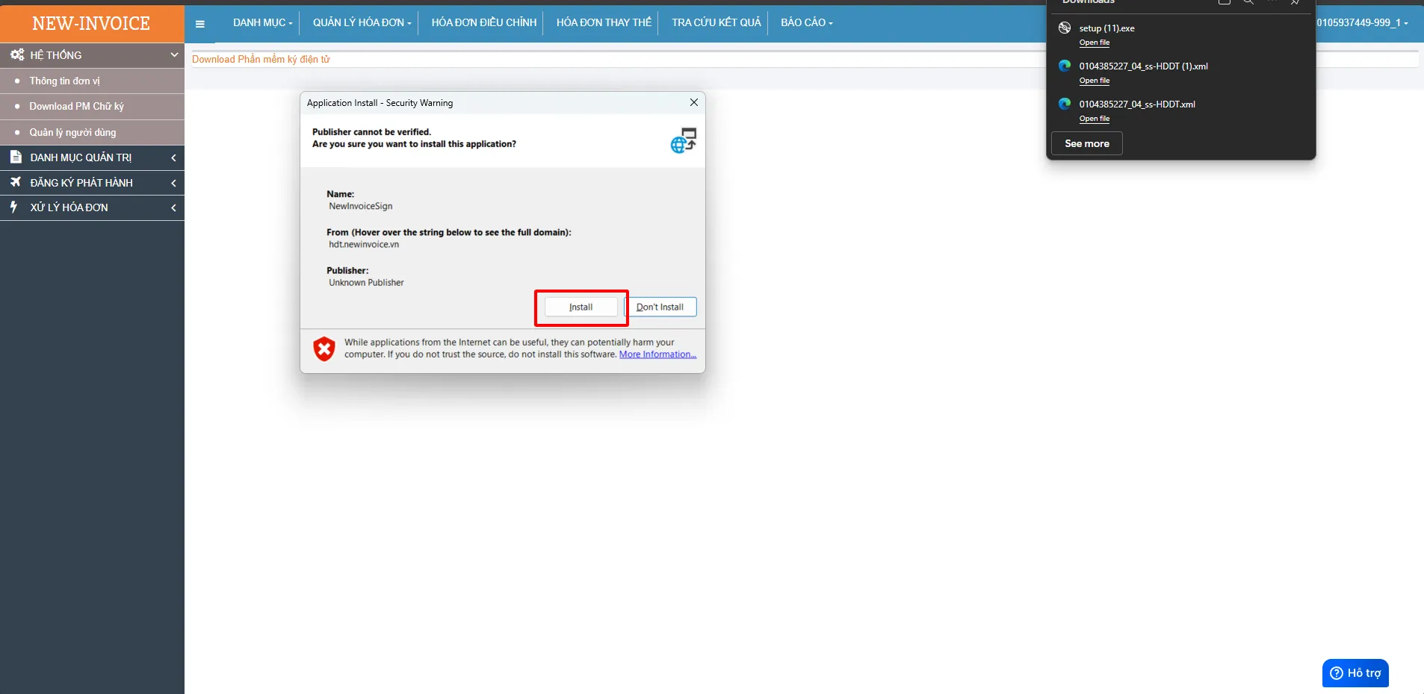Click the Install button
The width and height of the screenshot is (1424, 694).
click(x=581, y=307)
